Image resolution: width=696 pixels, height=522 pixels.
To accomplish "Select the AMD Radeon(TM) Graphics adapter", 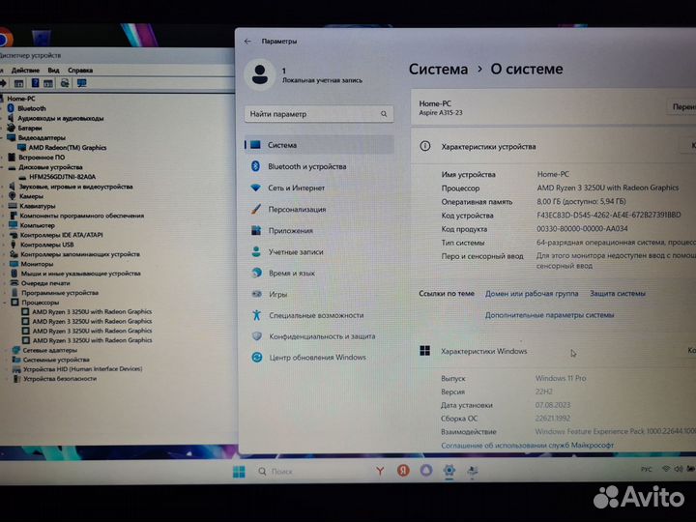I will pyautogui.click(x=67, y=147).
